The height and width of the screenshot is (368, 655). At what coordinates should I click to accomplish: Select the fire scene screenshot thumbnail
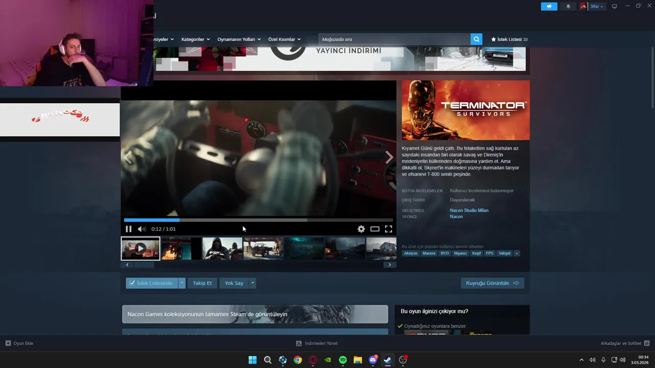181,248
